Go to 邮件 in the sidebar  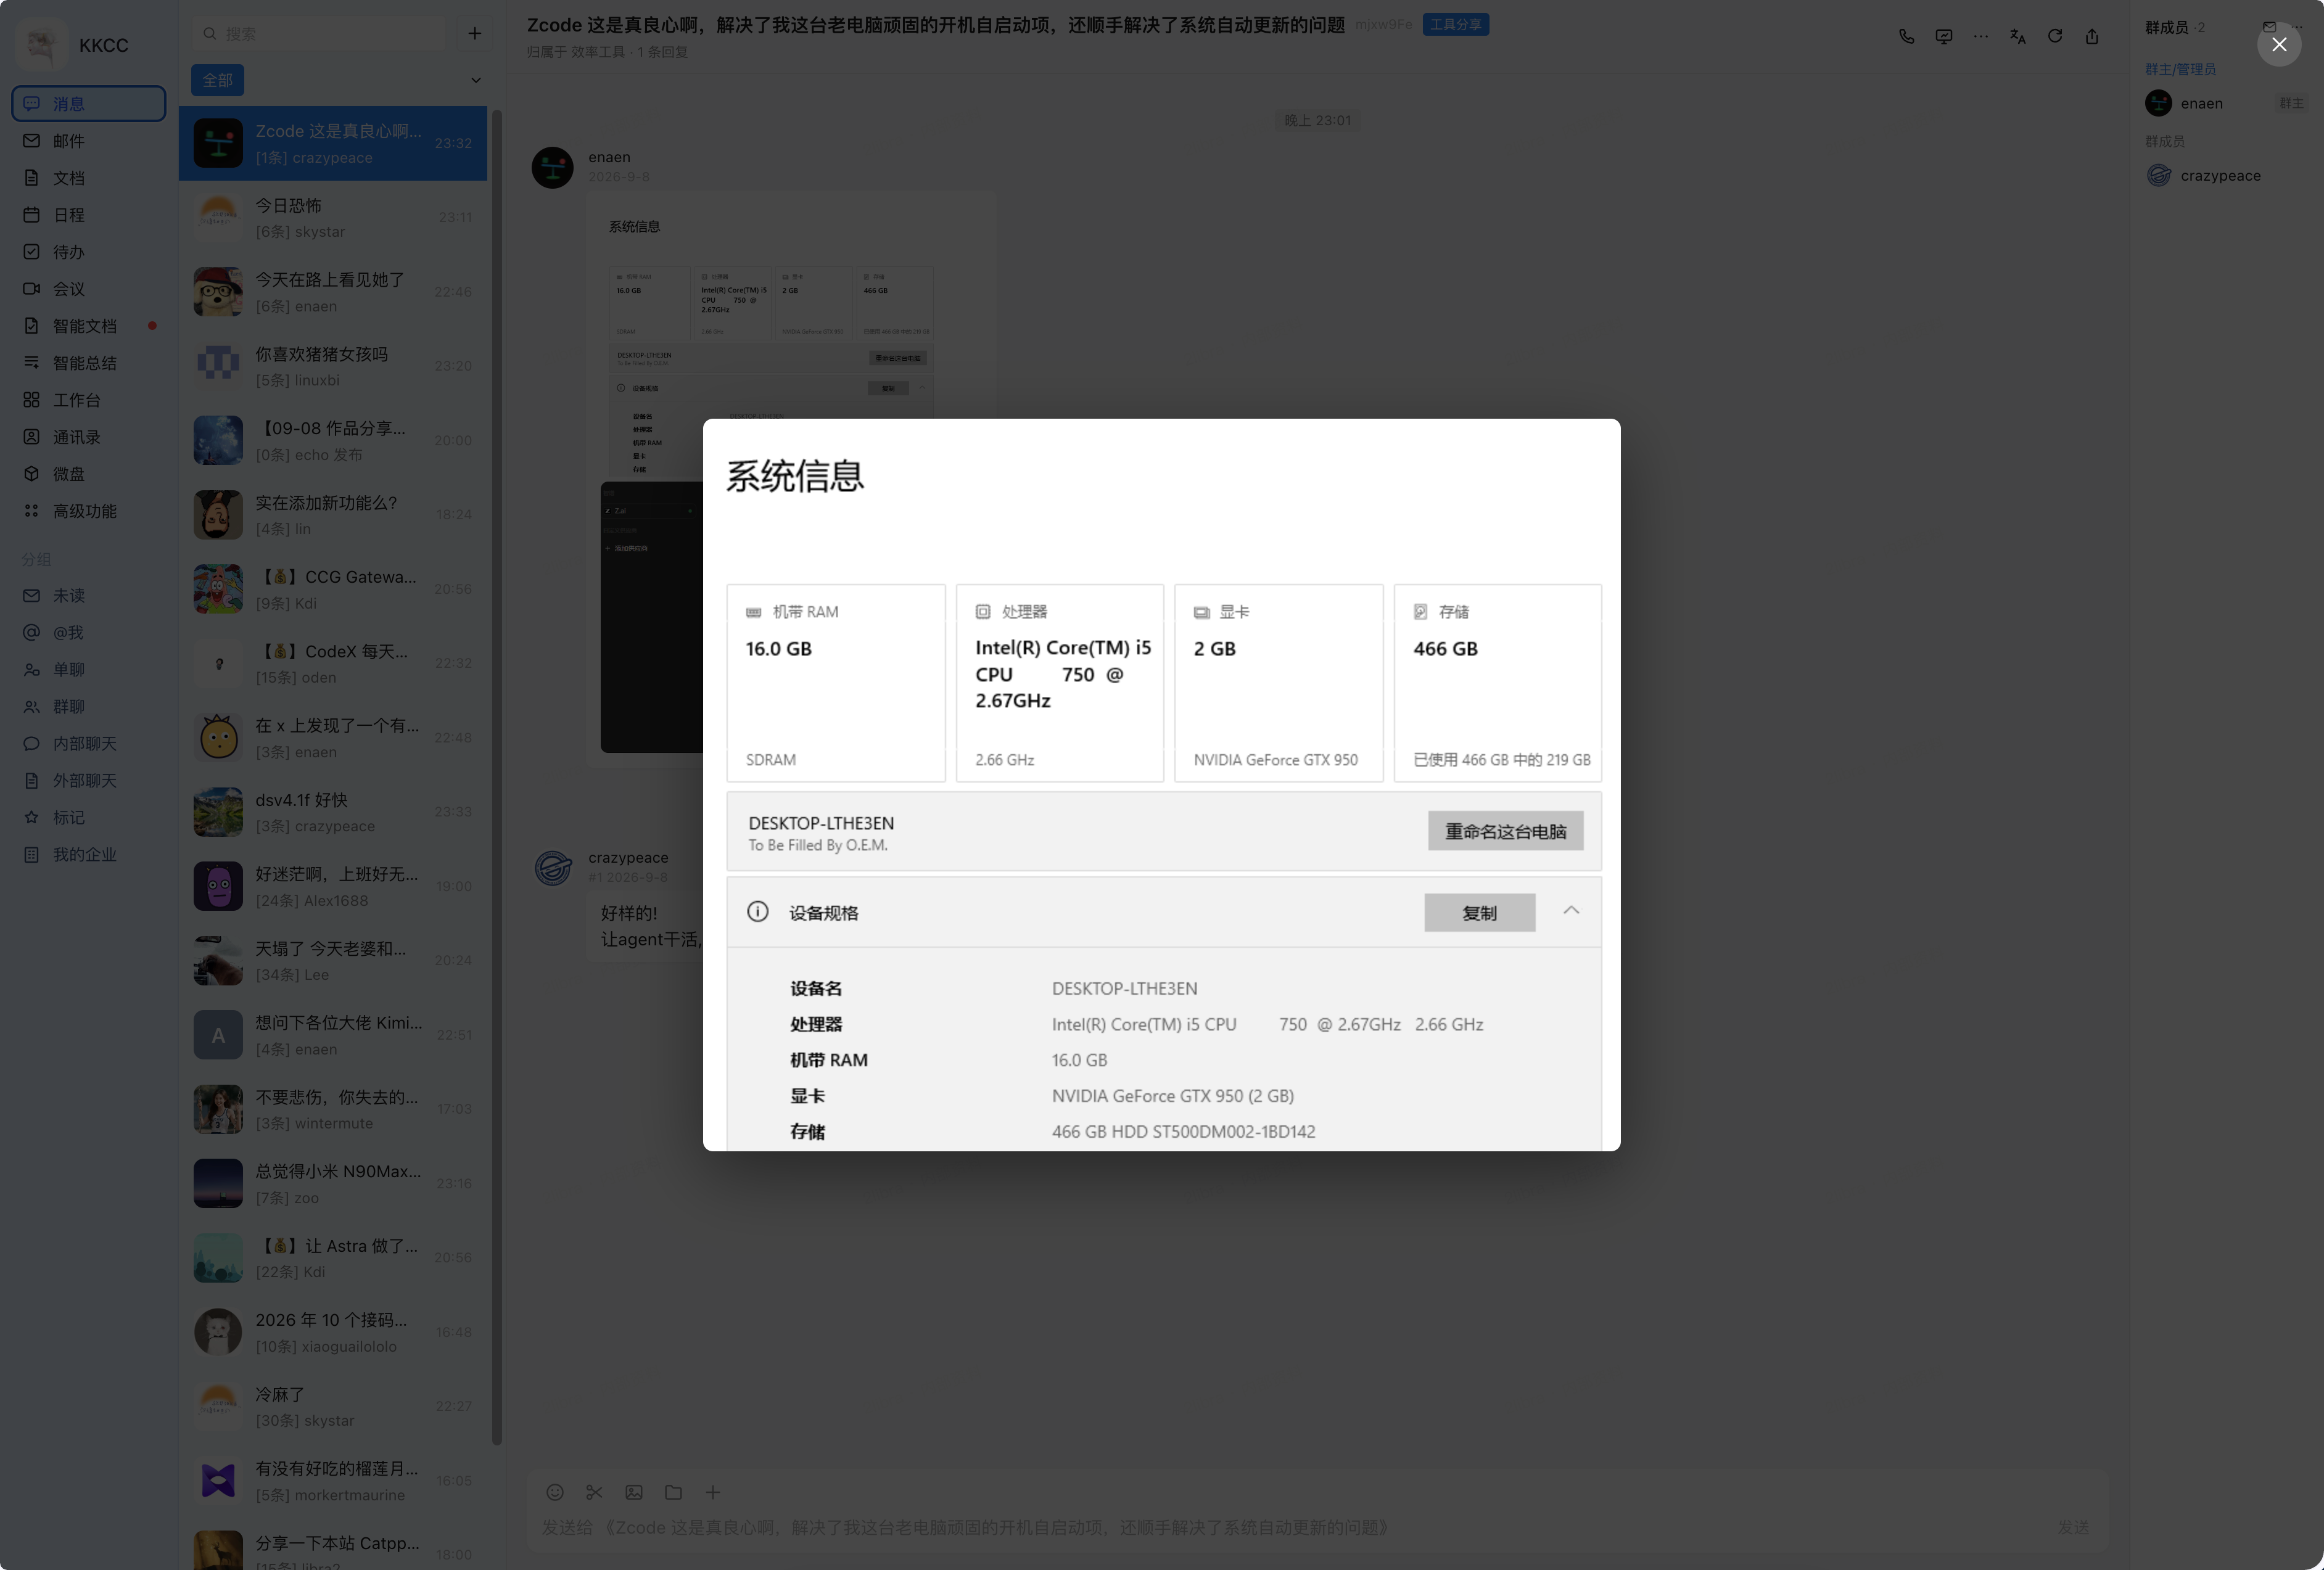tap(89, 140)
